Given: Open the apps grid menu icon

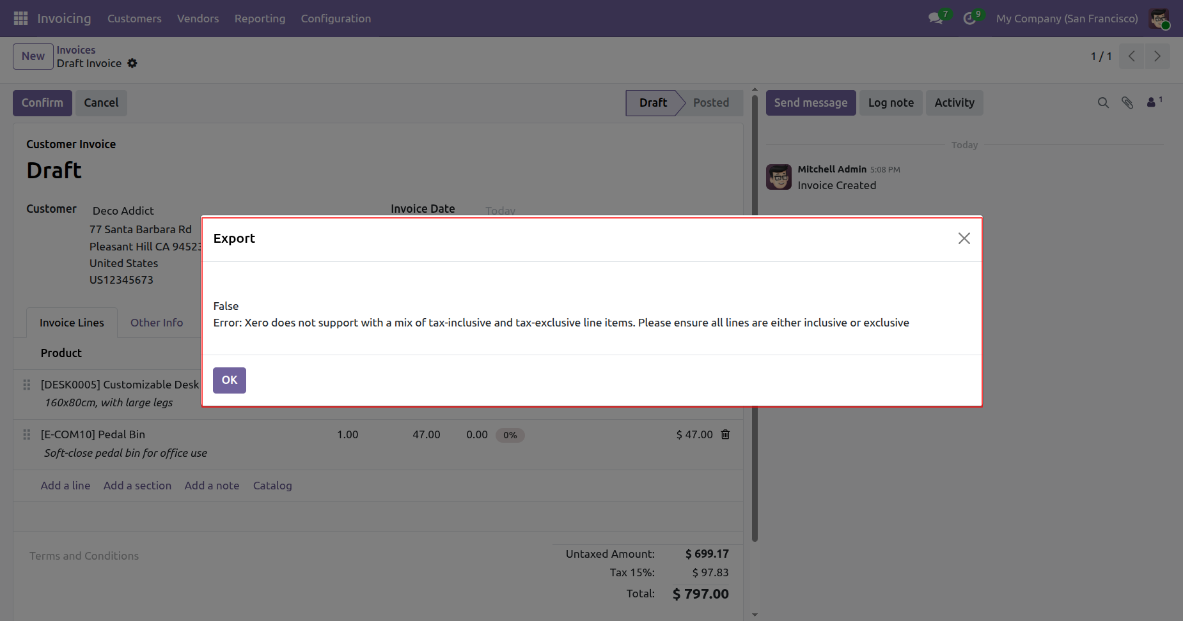Looking at the screenshot, I should 20,19.
